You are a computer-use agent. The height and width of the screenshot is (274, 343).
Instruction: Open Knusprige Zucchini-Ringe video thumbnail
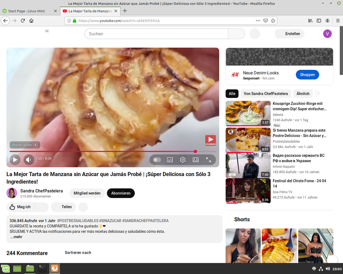click(248, 113)
